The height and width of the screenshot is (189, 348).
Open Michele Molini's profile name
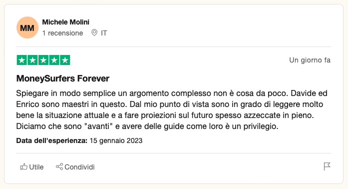(x=66, y=22)
